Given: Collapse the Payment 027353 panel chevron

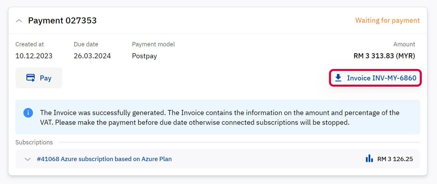Looking at the screenshot, I should pyautogui.click(x=19, y=21).
